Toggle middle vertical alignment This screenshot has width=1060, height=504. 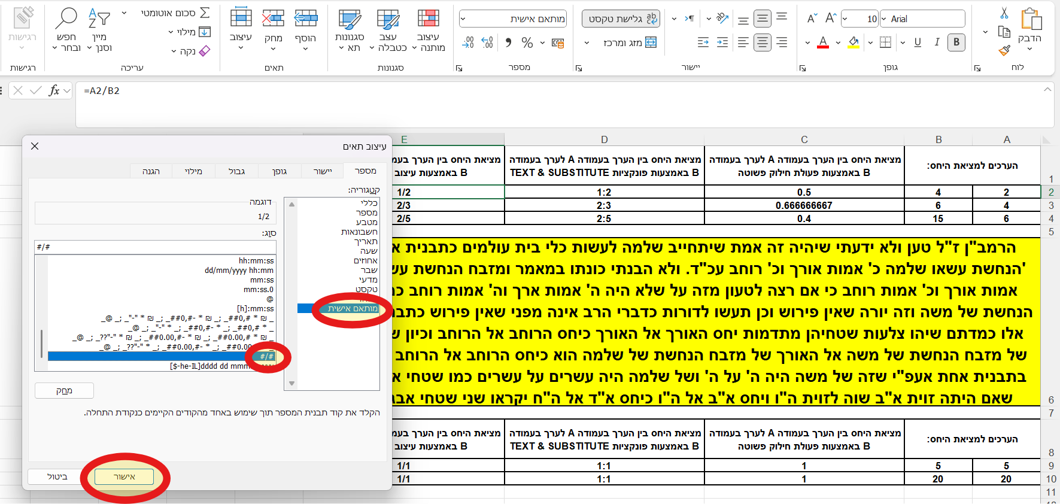tap(763, 19)
